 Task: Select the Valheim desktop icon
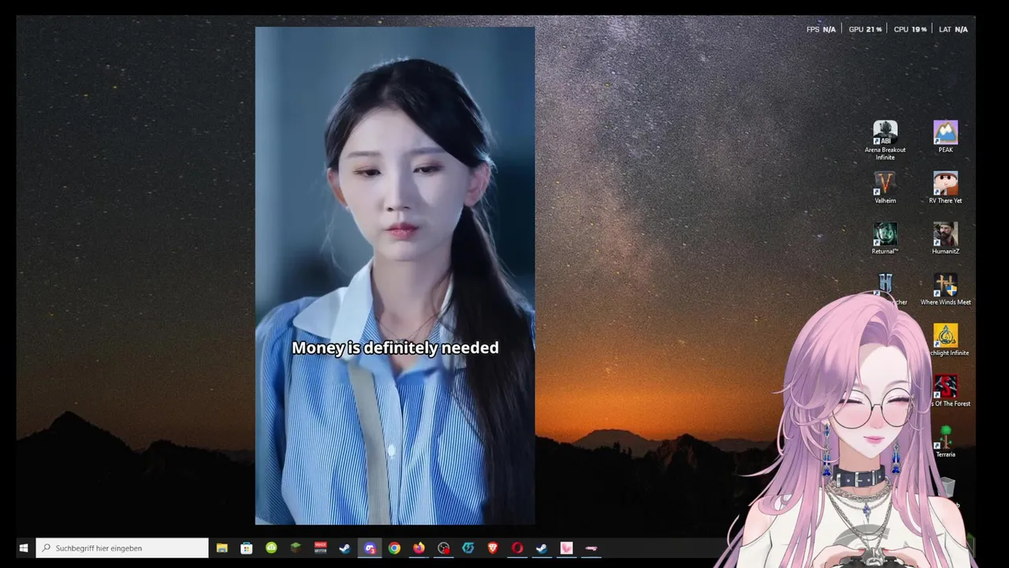point(885,188)
